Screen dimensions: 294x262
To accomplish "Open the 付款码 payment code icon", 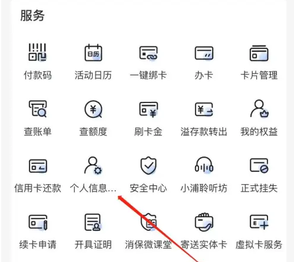I will (x=37, y=52).
